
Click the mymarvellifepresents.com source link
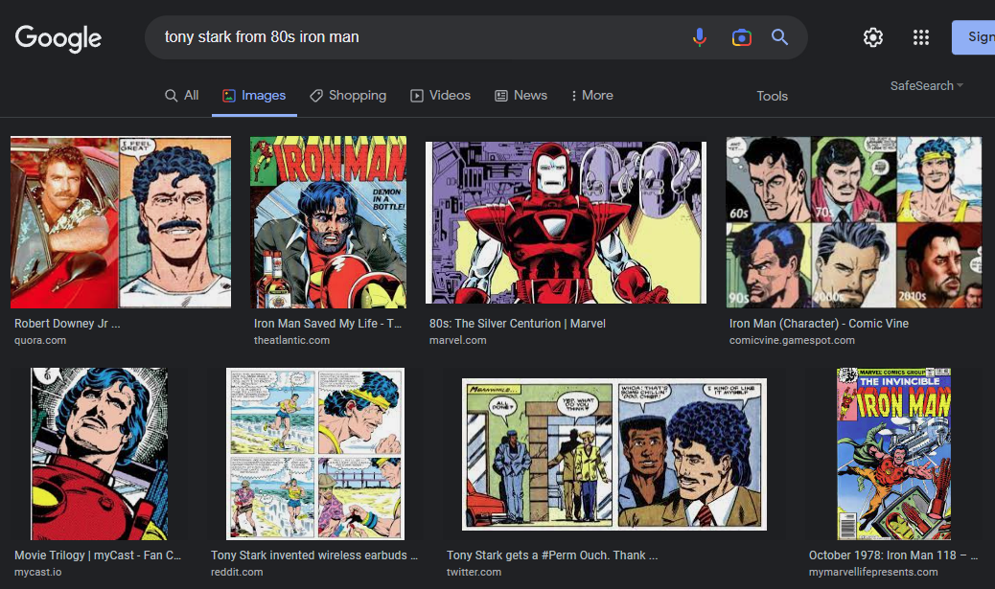pyautogui.click(x=873, y=572)
